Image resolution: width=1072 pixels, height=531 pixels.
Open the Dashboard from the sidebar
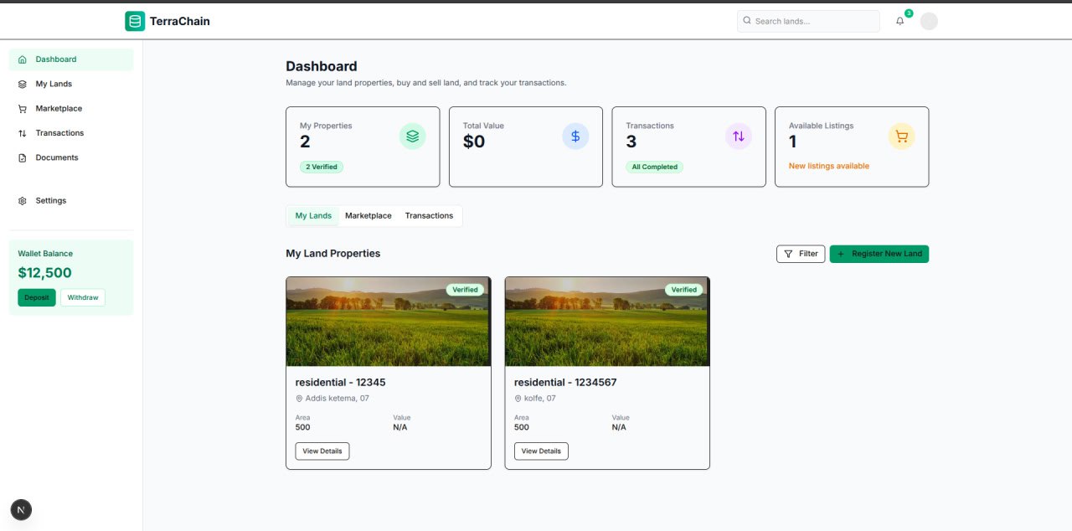pos(56,59)
